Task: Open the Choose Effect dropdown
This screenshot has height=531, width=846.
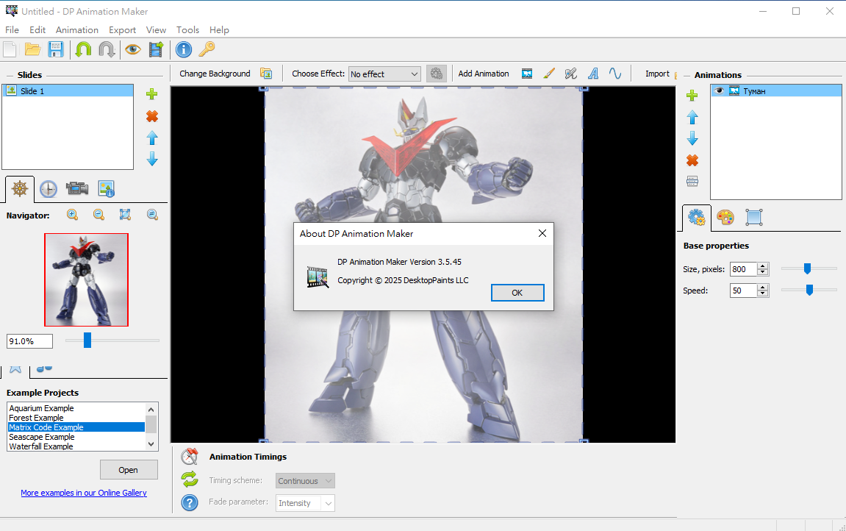Action: [x=384, y=74]
